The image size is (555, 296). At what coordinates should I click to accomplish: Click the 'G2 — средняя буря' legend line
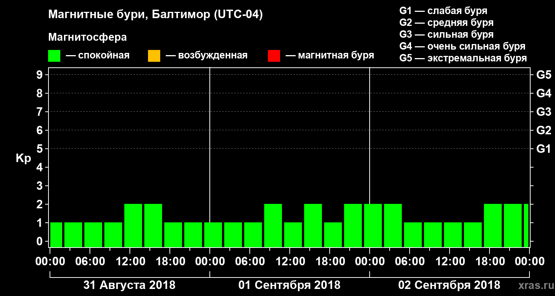pos(446,23)
